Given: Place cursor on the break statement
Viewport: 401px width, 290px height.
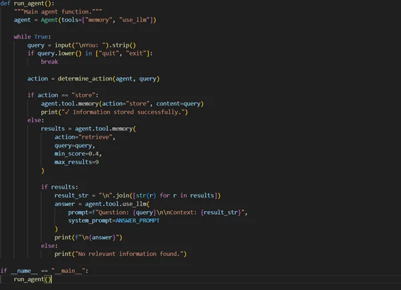Looking at the screenshot, I should click(49, 62).
